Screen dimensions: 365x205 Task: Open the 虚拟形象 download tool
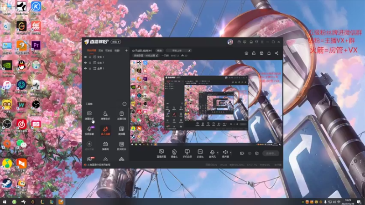(x=89, y=146)
